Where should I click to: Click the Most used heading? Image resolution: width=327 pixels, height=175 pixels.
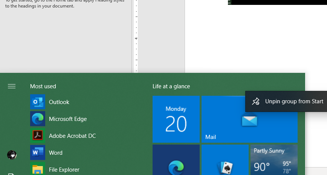click(43, 86)
